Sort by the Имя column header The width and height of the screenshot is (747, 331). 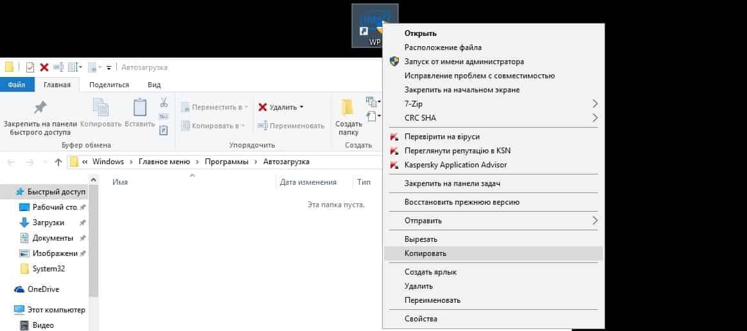pyautogui.click(x=120, y=182)
